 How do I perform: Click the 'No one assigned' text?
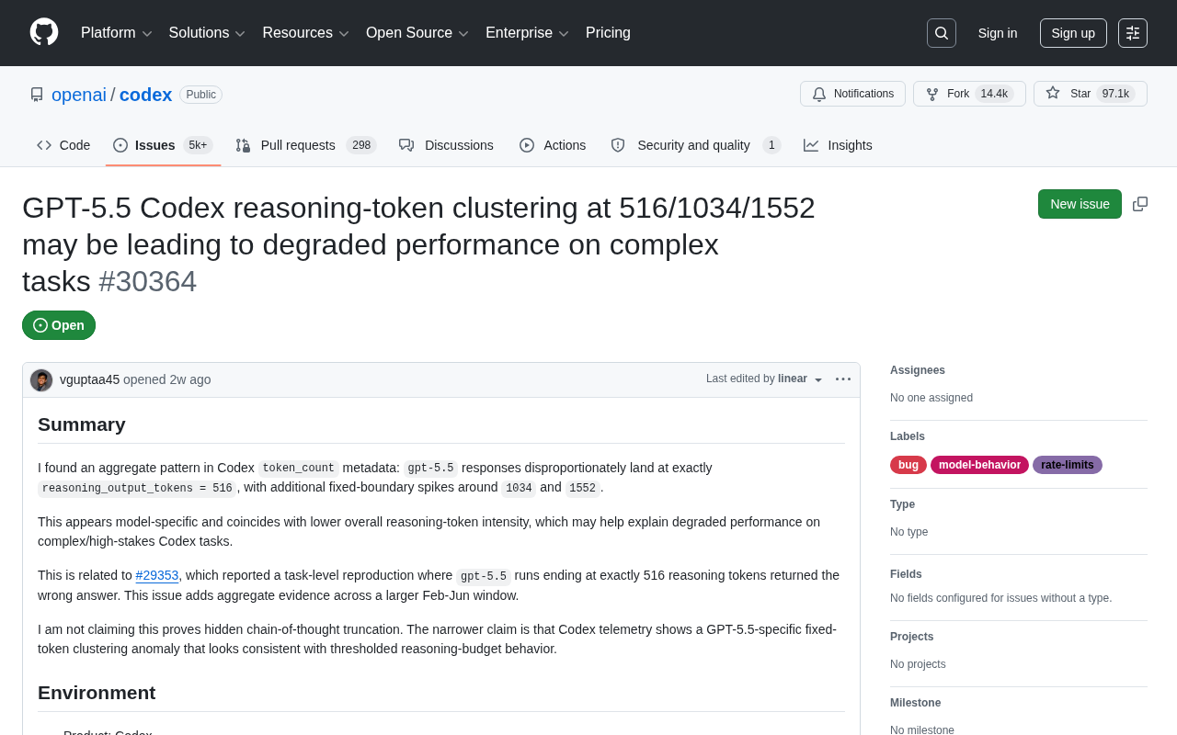(931, 398)
